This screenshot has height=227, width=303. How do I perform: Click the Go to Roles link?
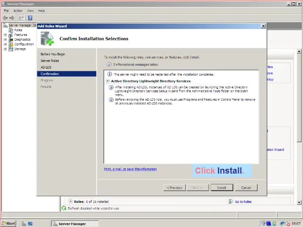pos(243,202)
